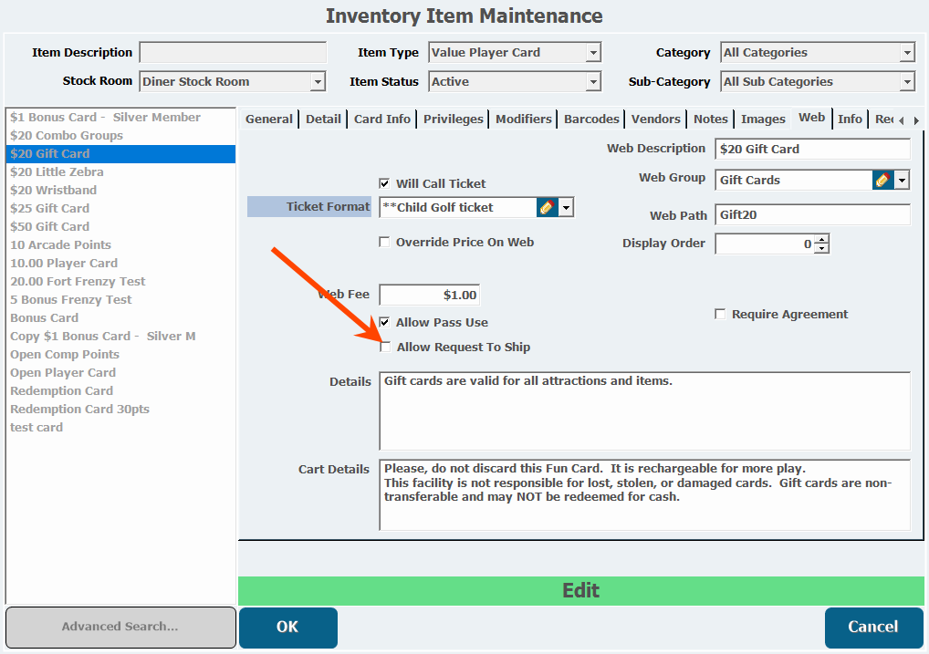The height and width of the screenshot is (654, 929).
Task: Enable Allow Request To Ship checkbox
Action: (x=385, y=347)
